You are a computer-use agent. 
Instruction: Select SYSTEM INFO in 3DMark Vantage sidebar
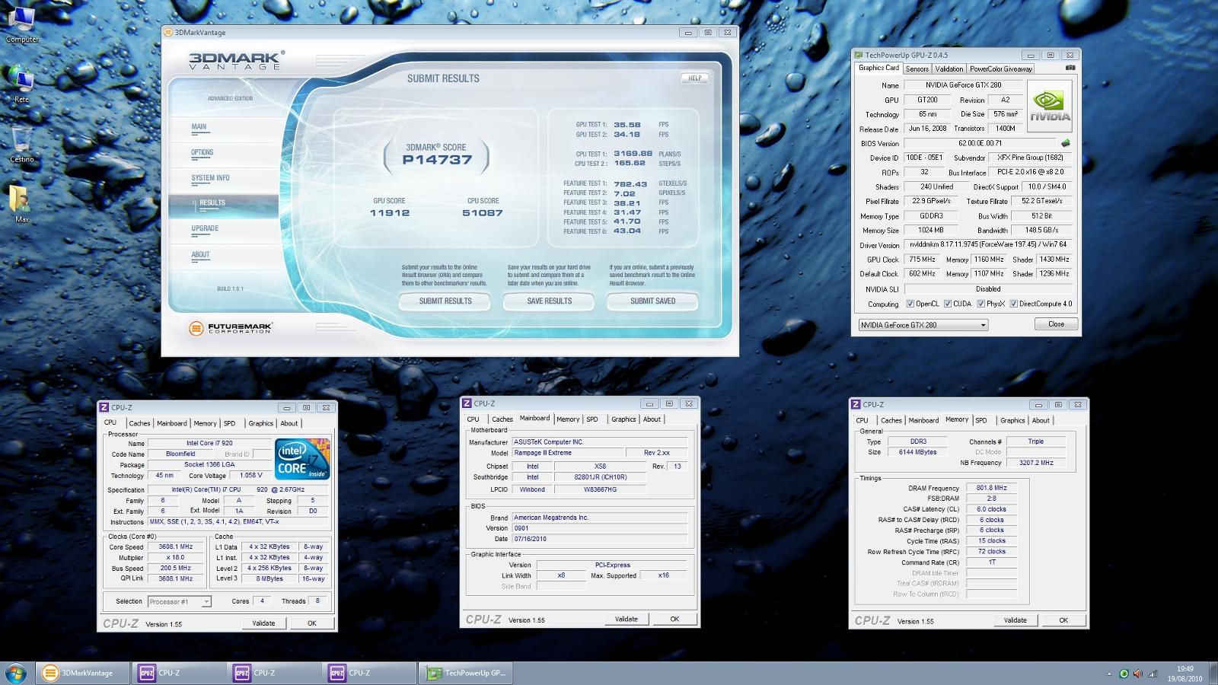[210, 178]
